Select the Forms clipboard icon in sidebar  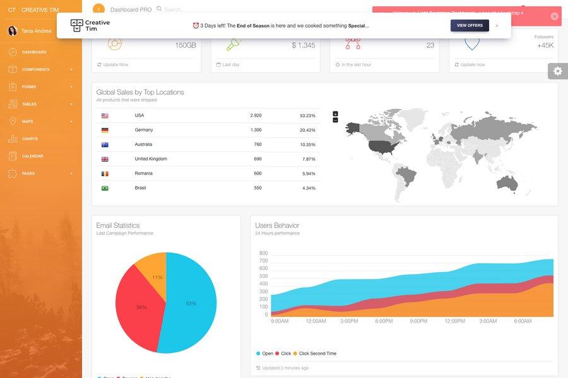tap(14, 86)
